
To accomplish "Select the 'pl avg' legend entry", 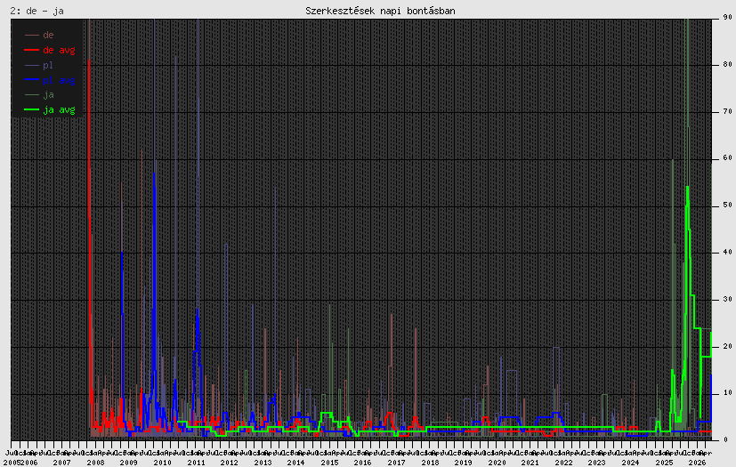I will click(59, 80).
